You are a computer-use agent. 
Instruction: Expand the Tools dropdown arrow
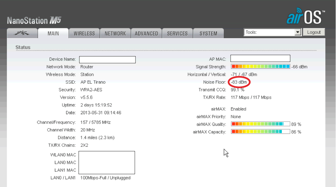coord(298,32)
